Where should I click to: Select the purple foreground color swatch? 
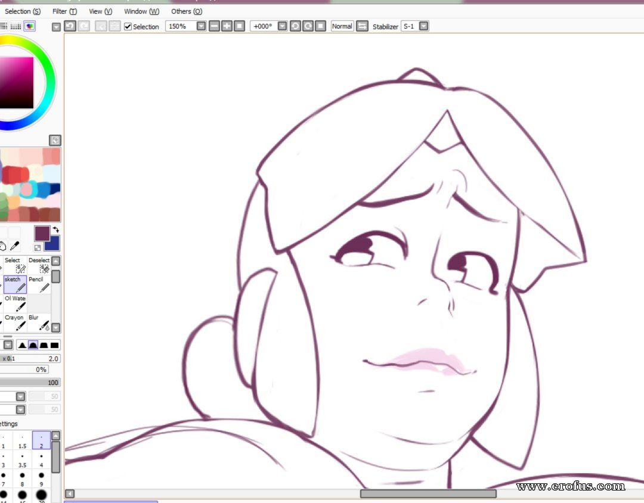[42, 233]
